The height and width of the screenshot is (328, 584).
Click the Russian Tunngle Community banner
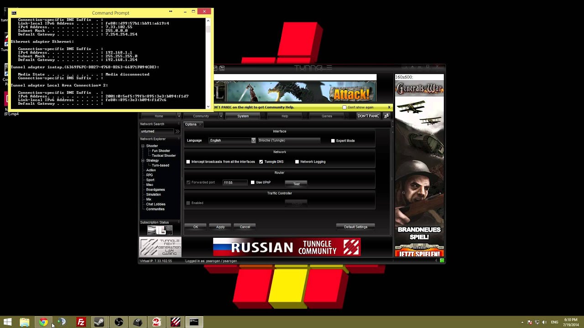(287, 247)
